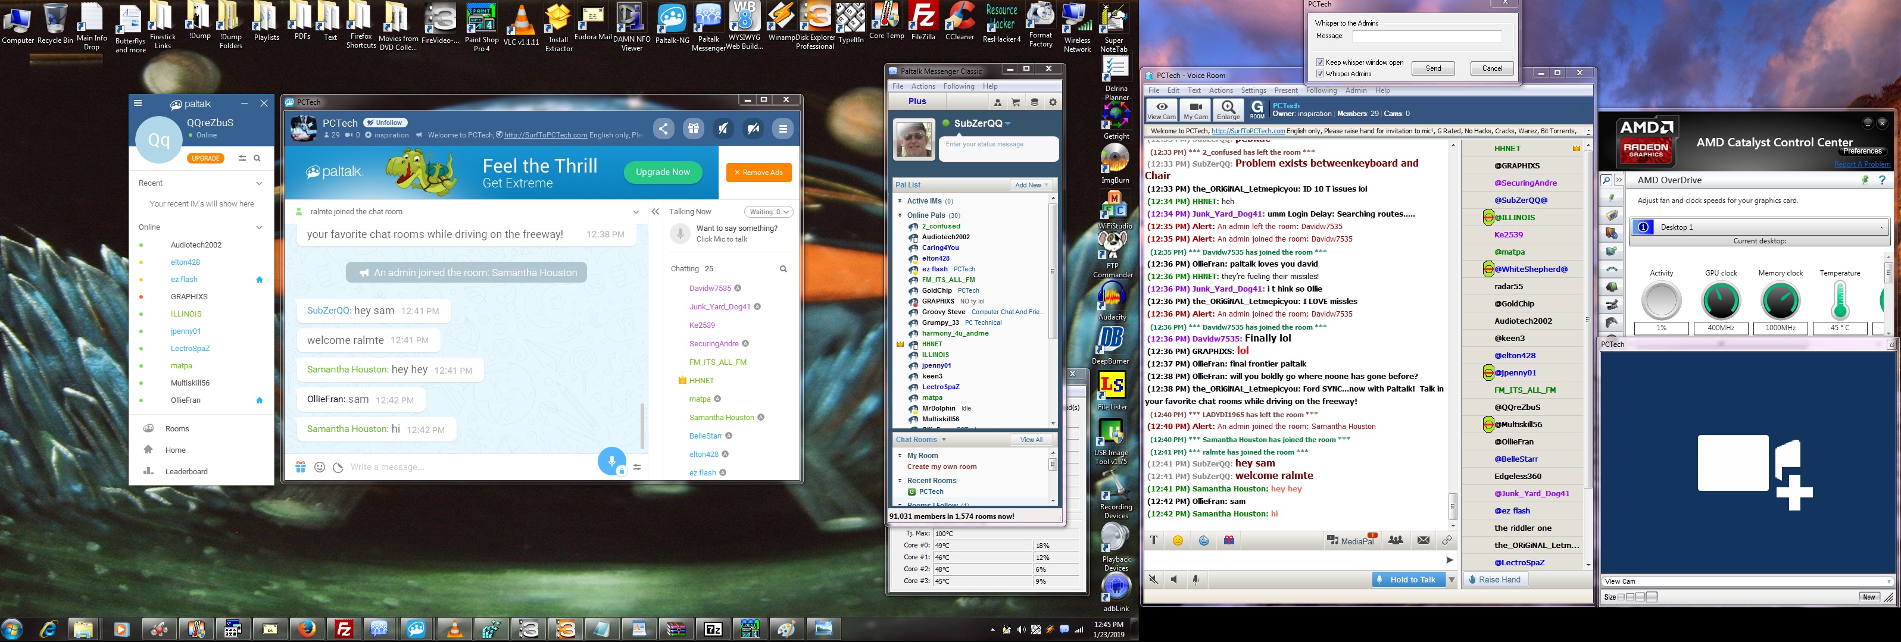The width and height of the screenshot is (1901, 642).
Task: Open emoji picker beside Write a message
Action: click(320, 467)
